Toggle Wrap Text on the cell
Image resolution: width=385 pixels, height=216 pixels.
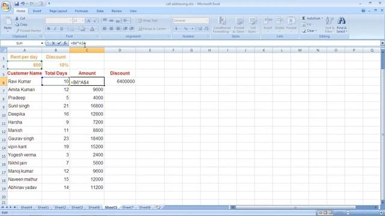pos(147,20)
